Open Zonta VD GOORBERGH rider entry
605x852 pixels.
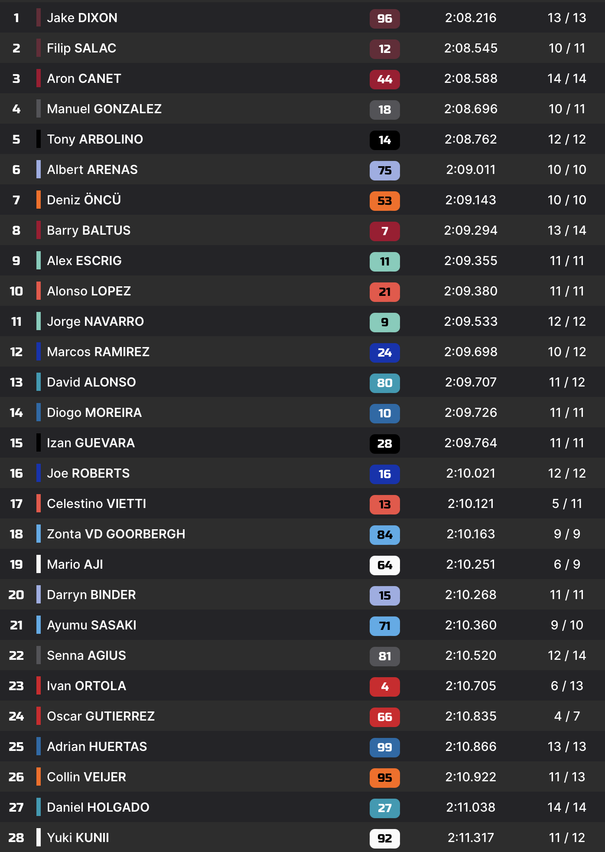click(x=116, y=534)
